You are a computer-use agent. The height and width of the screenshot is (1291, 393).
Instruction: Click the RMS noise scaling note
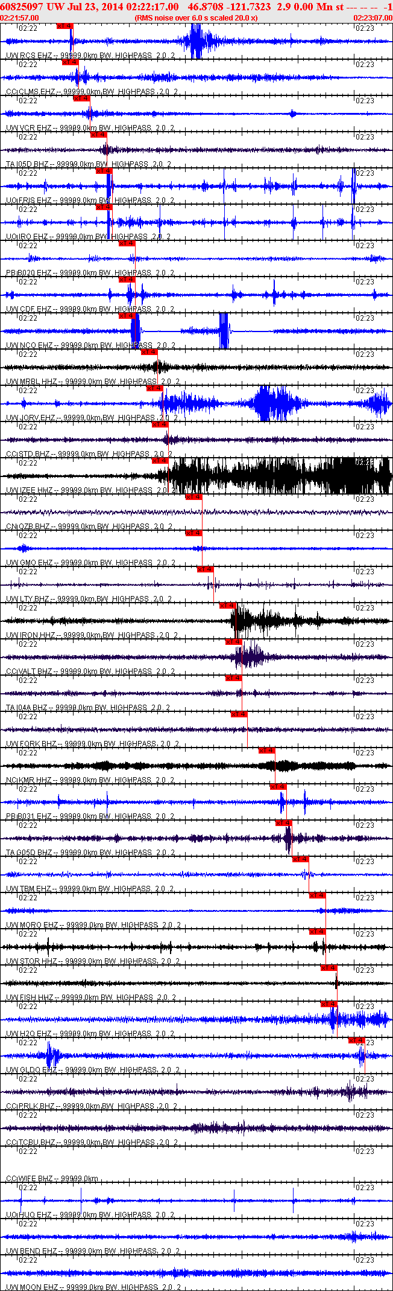(196, 18)
